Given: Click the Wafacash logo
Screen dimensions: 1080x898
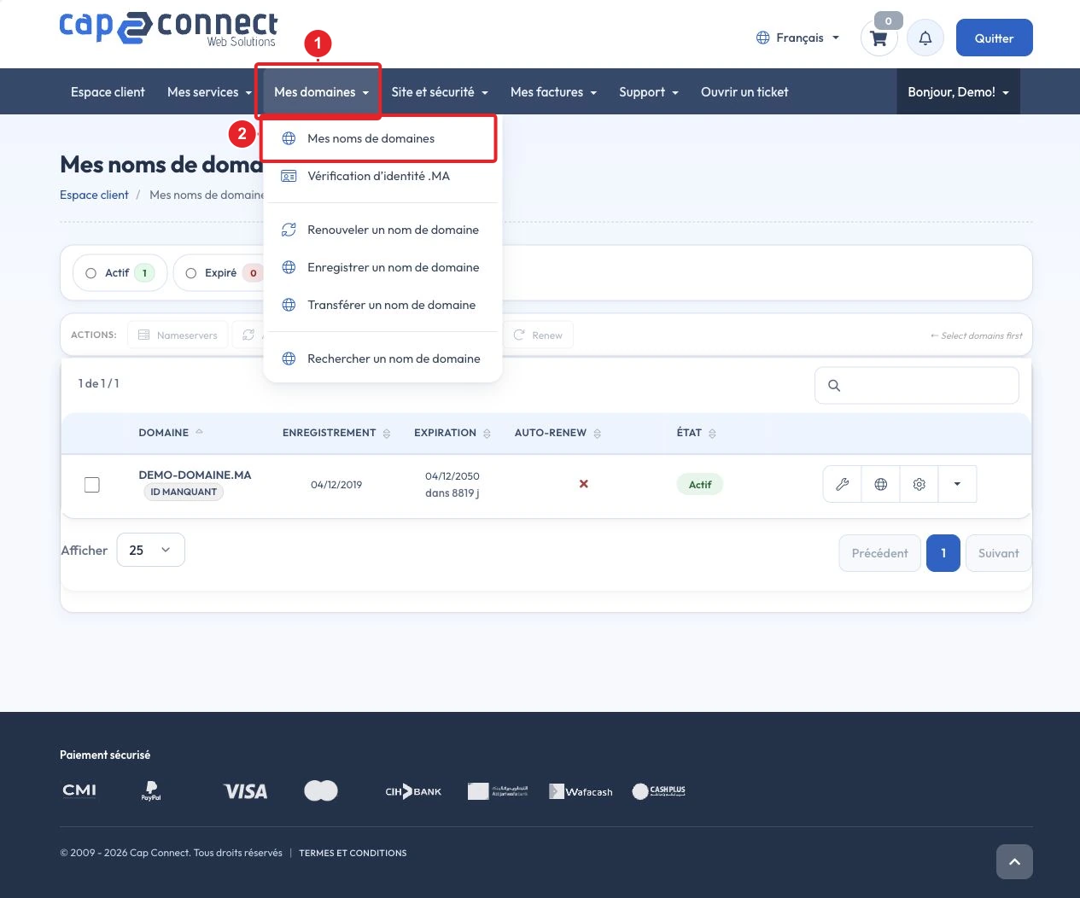Looking at the screenshot, I should 581,791.
